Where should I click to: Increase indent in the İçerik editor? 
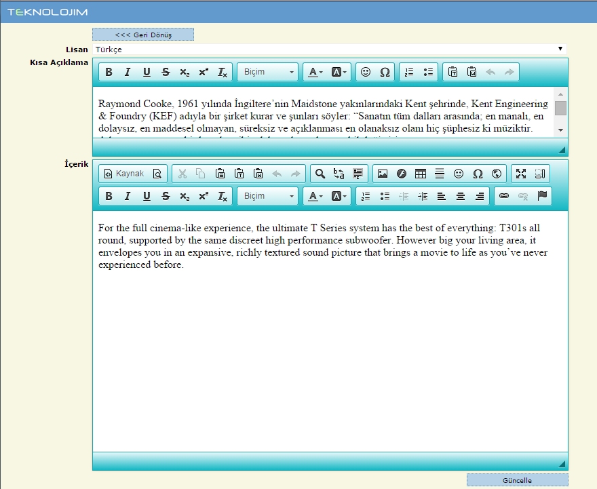[x=423, y=196]
